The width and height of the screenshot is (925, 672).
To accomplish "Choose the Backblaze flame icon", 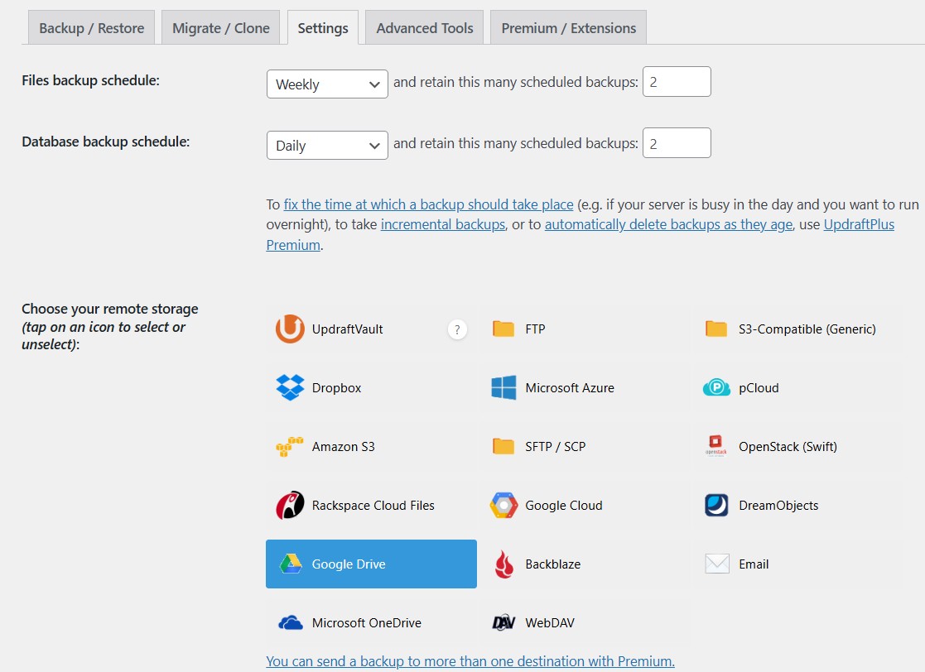I will pos(503,564).
